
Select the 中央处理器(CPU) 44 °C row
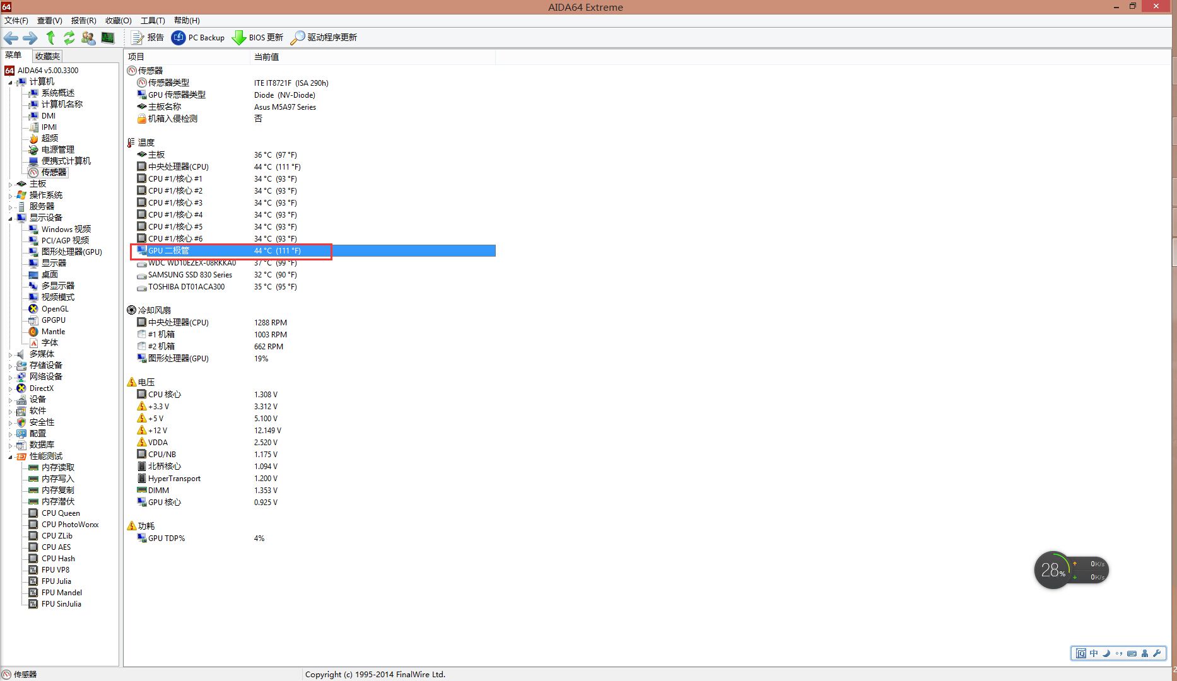(315, 167)
